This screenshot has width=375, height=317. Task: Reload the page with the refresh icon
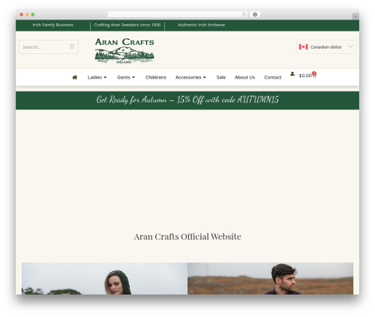244,15
